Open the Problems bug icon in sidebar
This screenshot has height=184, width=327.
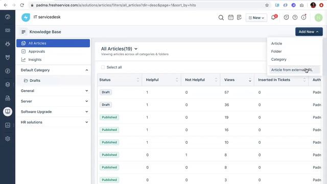tap(8, 44)
